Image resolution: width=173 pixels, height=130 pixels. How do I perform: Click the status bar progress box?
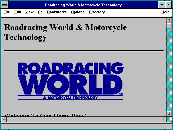[156, 126]
